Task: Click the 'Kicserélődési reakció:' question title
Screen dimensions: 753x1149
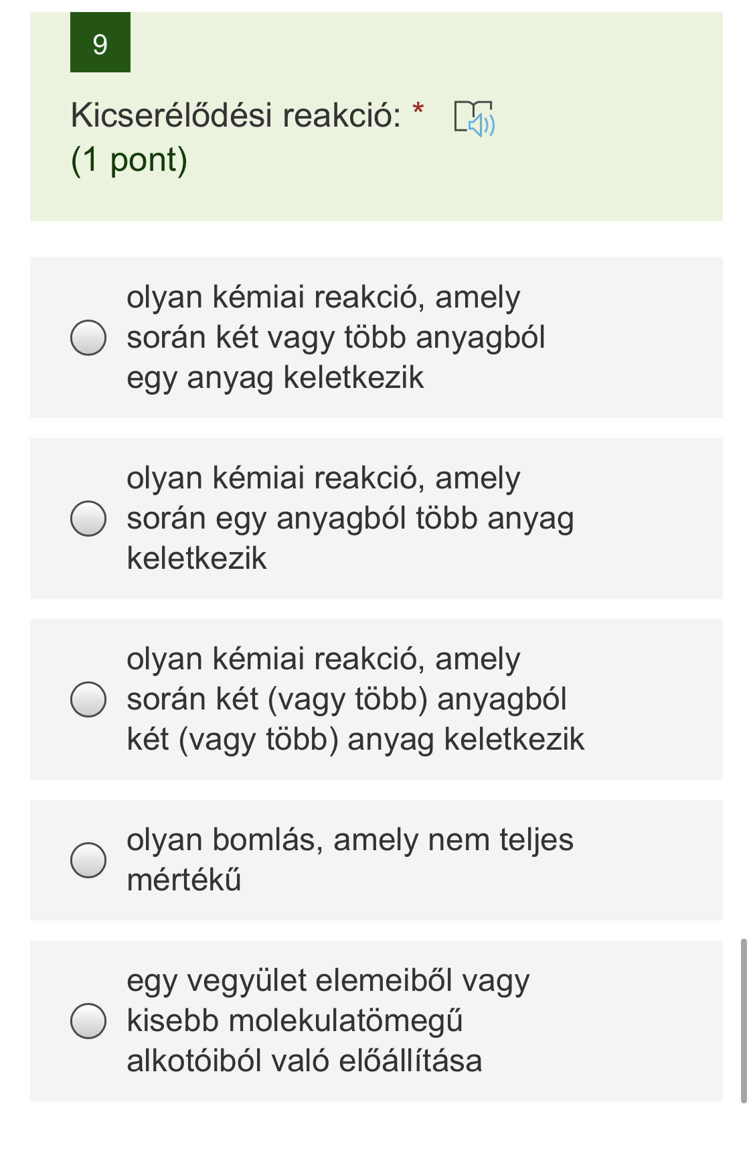Action: tap(236, 115)
